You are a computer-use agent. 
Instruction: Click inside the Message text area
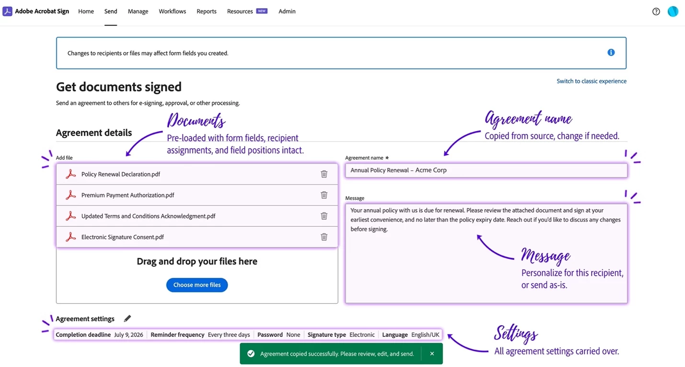(x=486, y=254)
